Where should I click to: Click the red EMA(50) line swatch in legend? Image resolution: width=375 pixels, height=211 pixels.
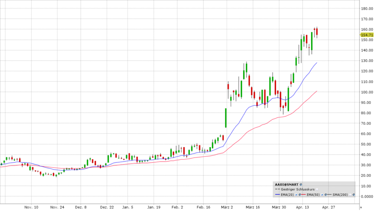(x=303, y=194)
